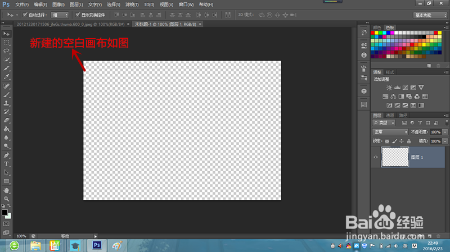Select the Horizontal Type tool
450x252 pixels.
click(6, 164)
